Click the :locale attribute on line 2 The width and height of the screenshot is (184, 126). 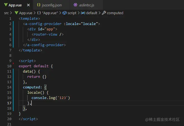pyautogui.click(x=82, y=24)
